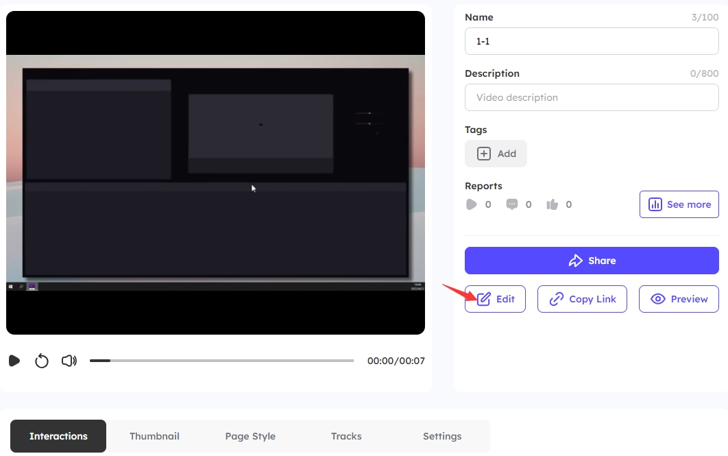Click the thumbs-up likes icon
Screen dimensions: 728x456
(552, 204)
